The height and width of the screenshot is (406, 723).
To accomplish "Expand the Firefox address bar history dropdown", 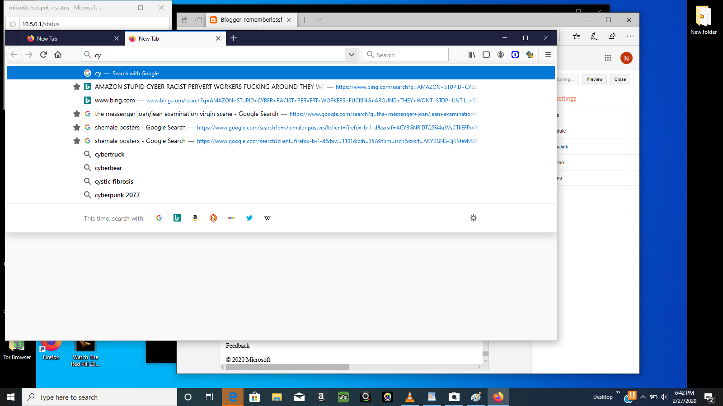I will (x=352, y=55).
